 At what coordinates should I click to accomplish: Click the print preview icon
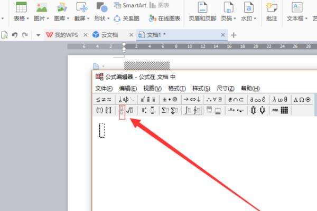coord(4,35)
